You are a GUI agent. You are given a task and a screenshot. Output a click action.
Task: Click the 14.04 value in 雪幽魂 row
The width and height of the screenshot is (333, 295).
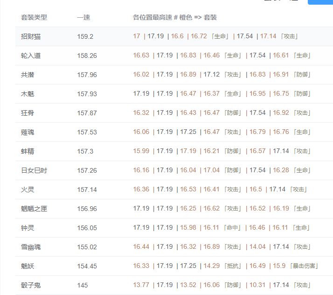click(257, 246)
